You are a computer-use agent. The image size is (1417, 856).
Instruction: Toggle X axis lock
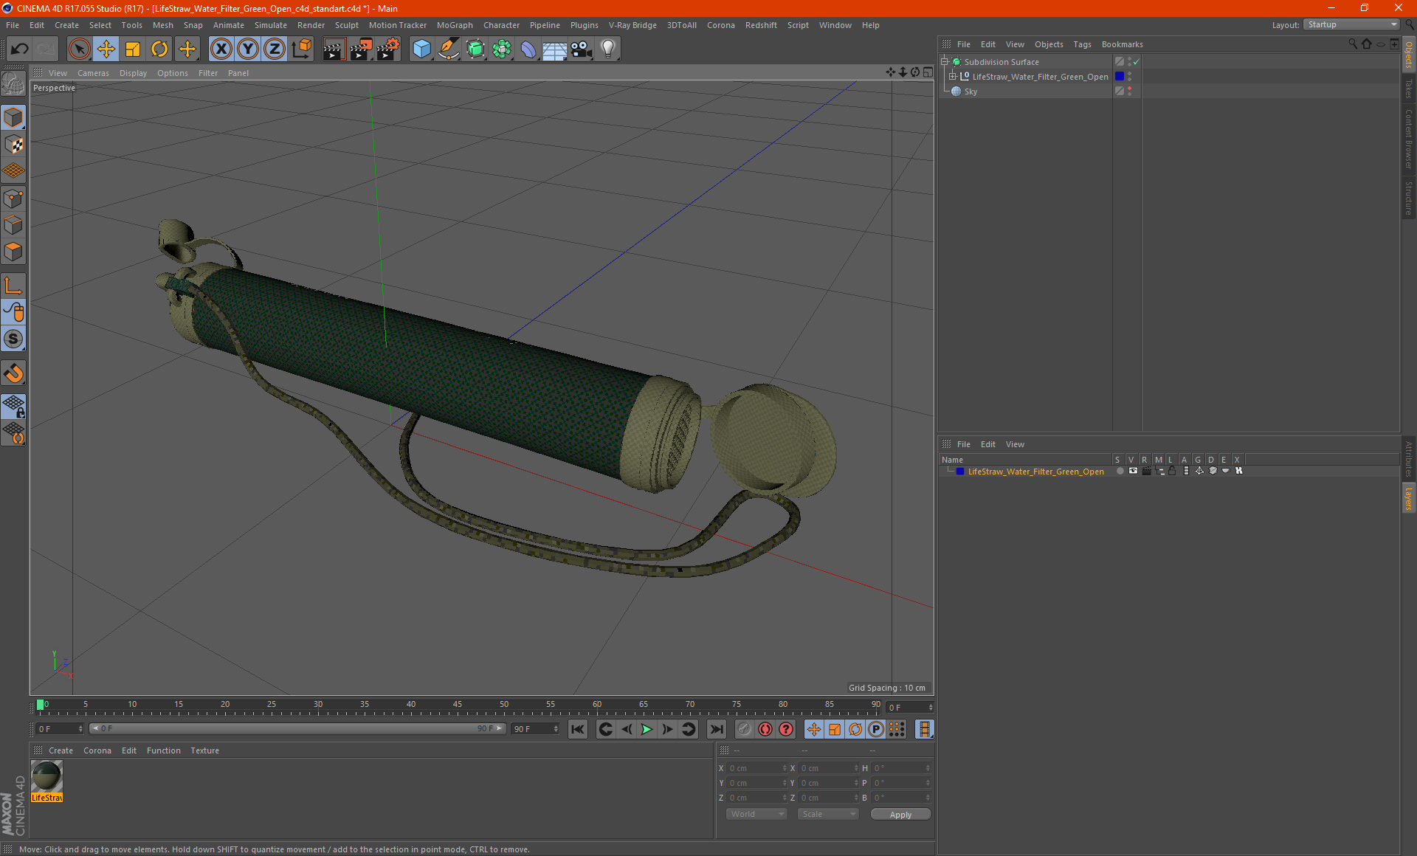click(x=221, y=49)
